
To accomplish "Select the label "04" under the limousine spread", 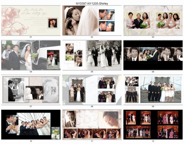I will click(x=31, y=72).
